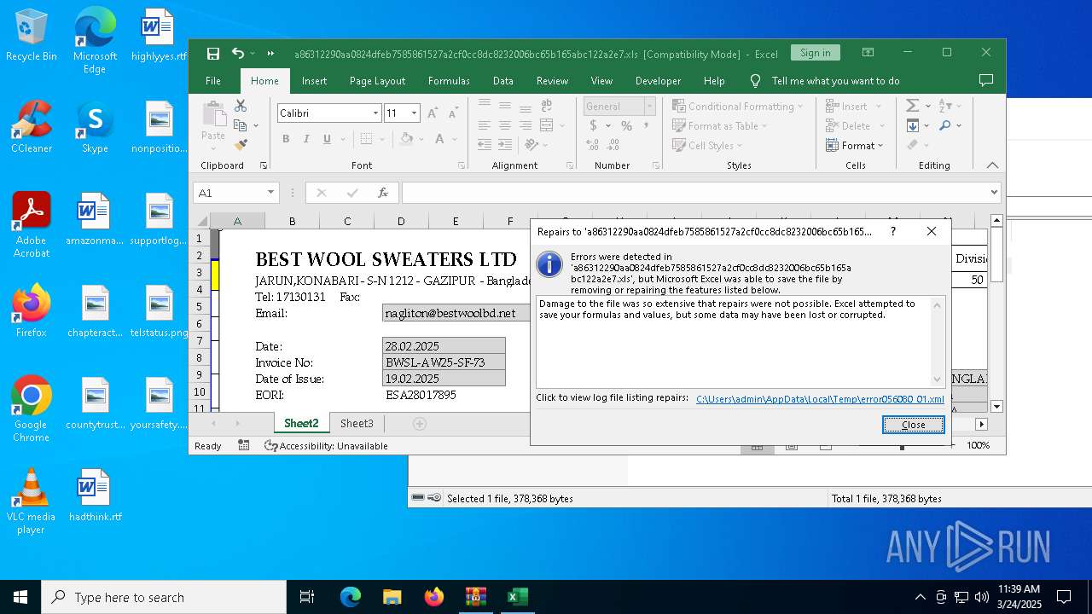The height and width of the screenshot is (614, 1092).
Task: Switch to the Developer tab
Action: tap(658, 80)
